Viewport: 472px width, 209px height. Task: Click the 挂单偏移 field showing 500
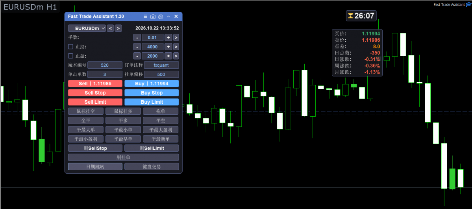pos(161,75)
